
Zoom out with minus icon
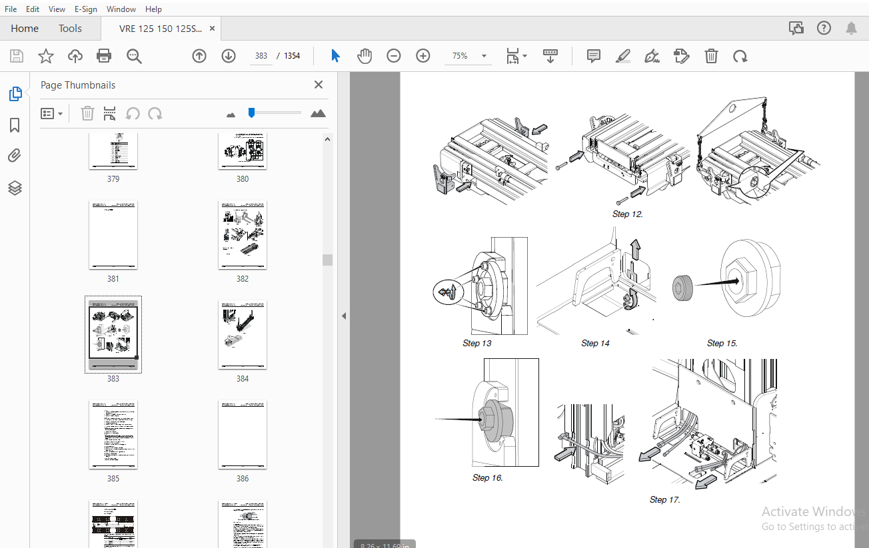(394, 56)
